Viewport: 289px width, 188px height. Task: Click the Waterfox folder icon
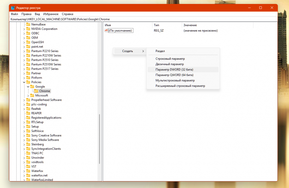[x=28, y=171]
